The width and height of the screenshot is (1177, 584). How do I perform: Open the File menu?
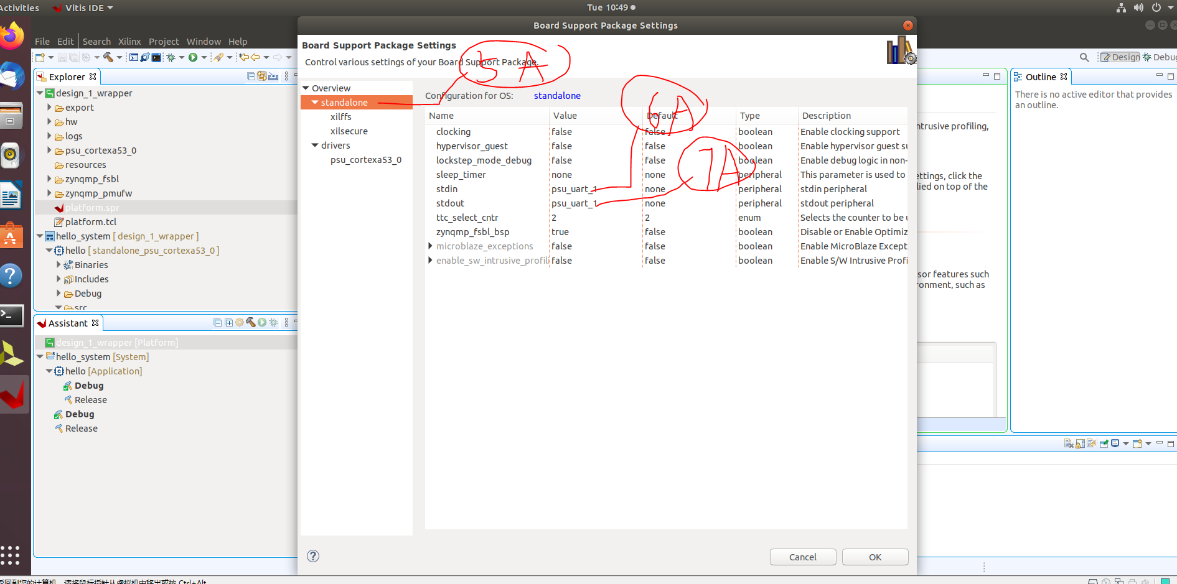point(42,42)
